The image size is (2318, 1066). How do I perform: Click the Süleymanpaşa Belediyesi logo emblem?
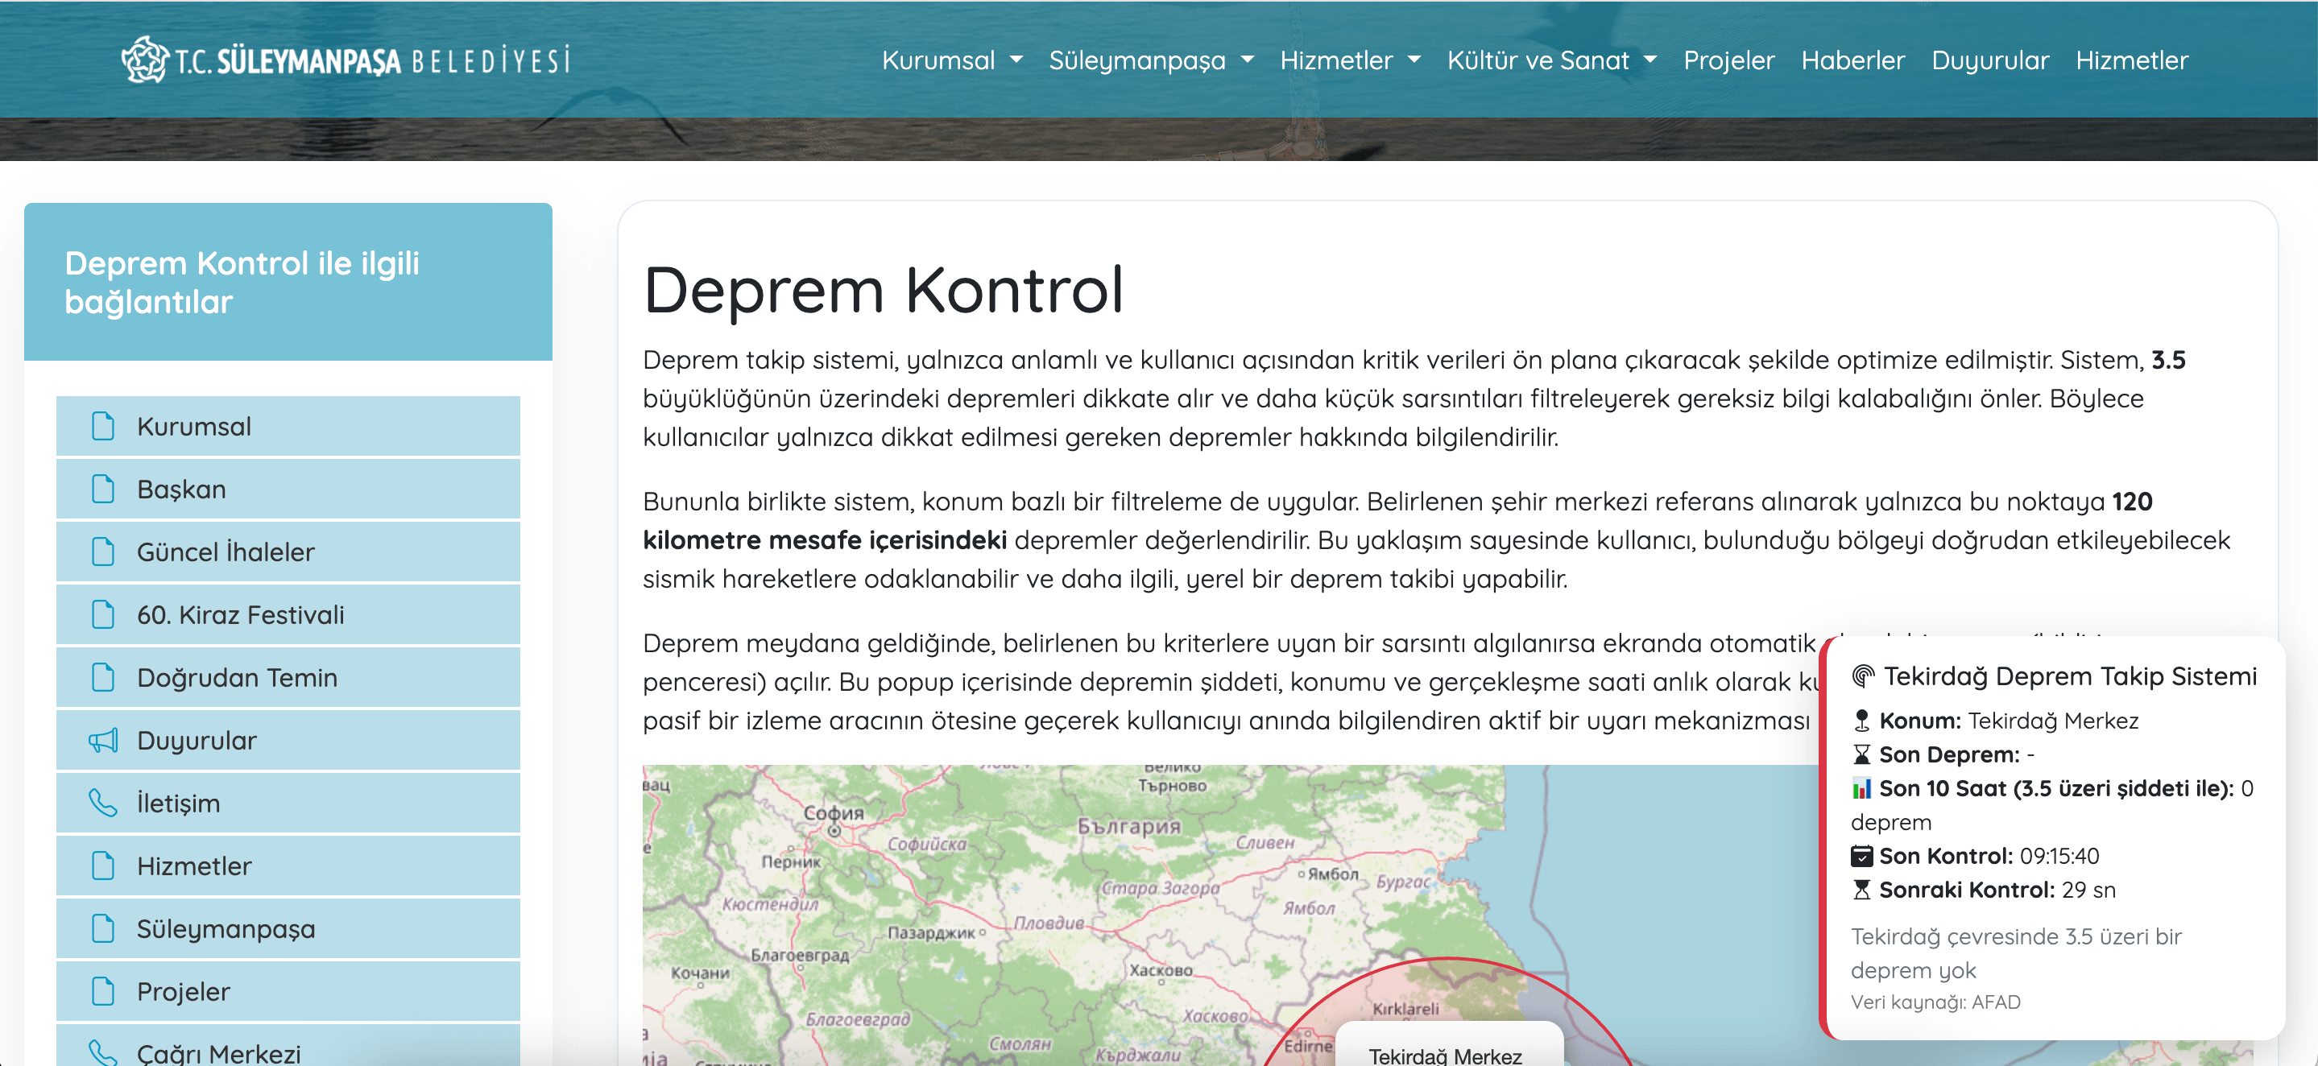click(x=145, y=60)
